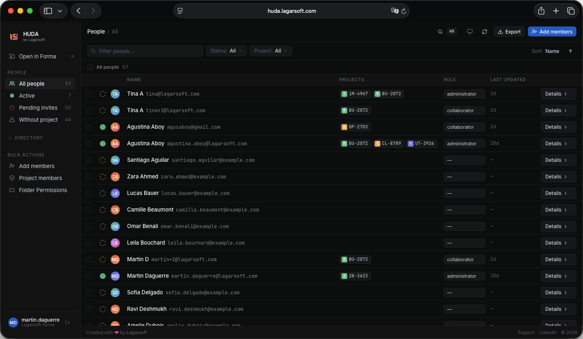
Task: Select checkbox for tina@lagarsoft.com row
Action: [89, 94]
